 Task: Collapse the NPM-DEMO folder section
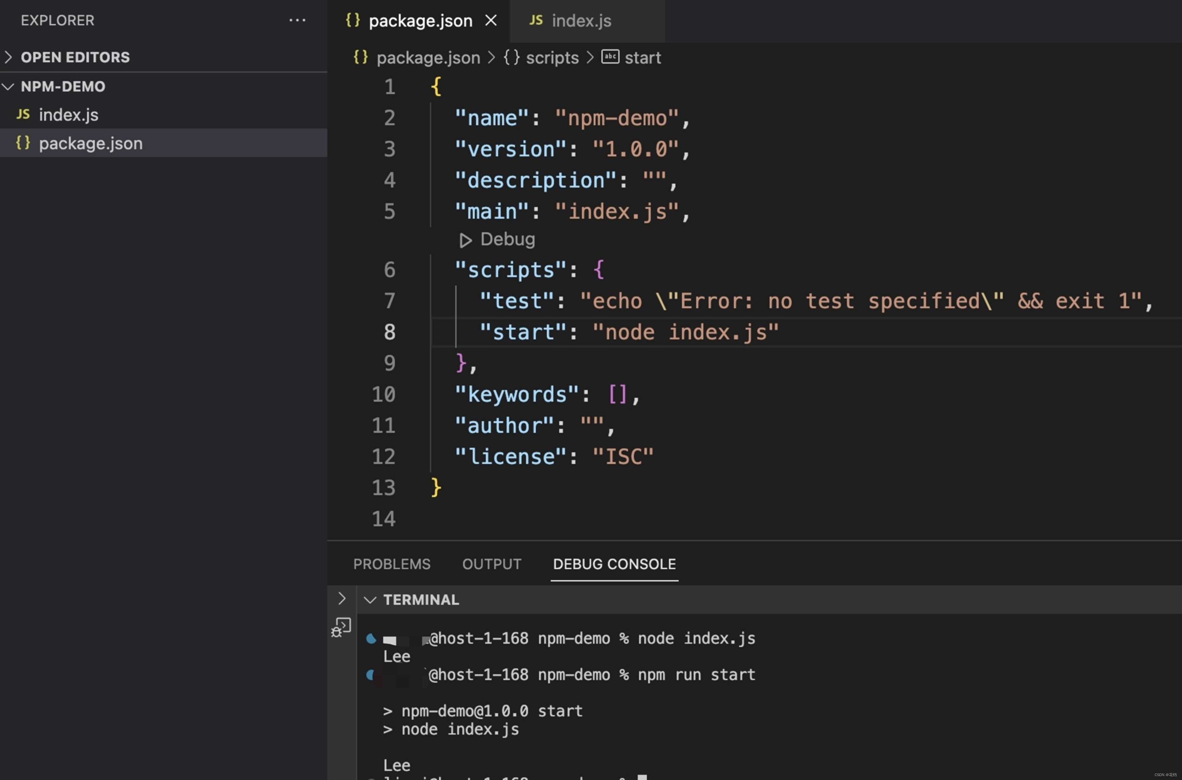click(x=8, y=87)
